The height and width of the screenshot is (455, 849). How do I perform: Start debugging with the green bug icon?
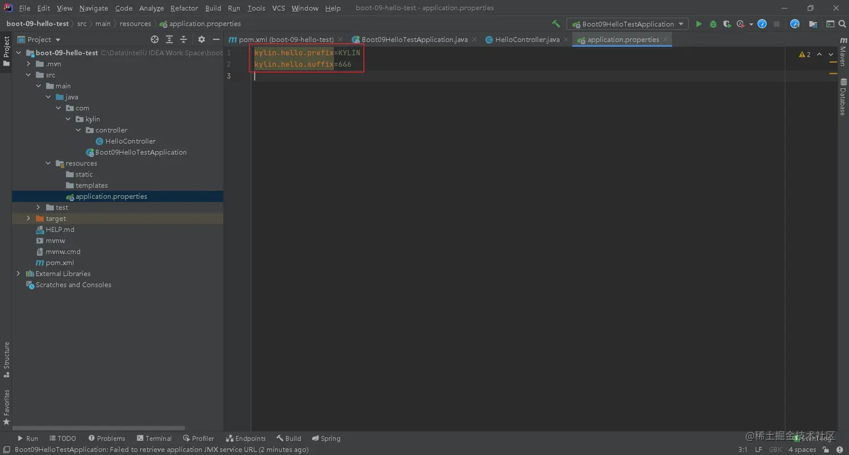(713, 24)
